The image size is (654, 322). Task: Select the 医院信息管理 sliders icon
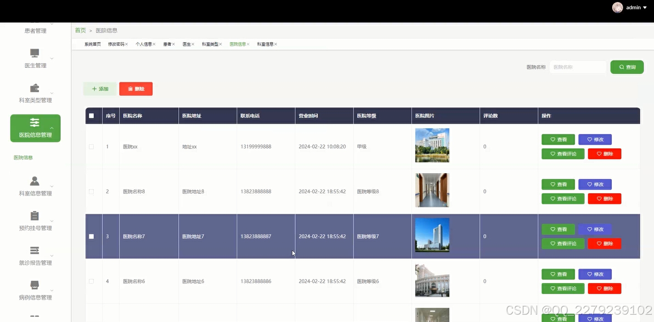(x=34, y=124)
